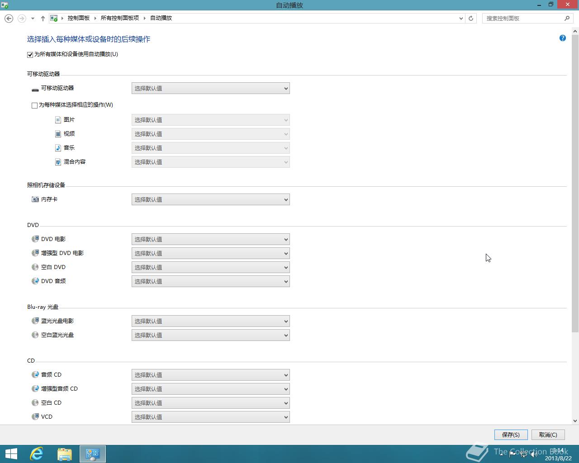Click the 音频 CD disc icon
Image resolution: width=579 pixels, height=463 pixels.
point(35,374)
